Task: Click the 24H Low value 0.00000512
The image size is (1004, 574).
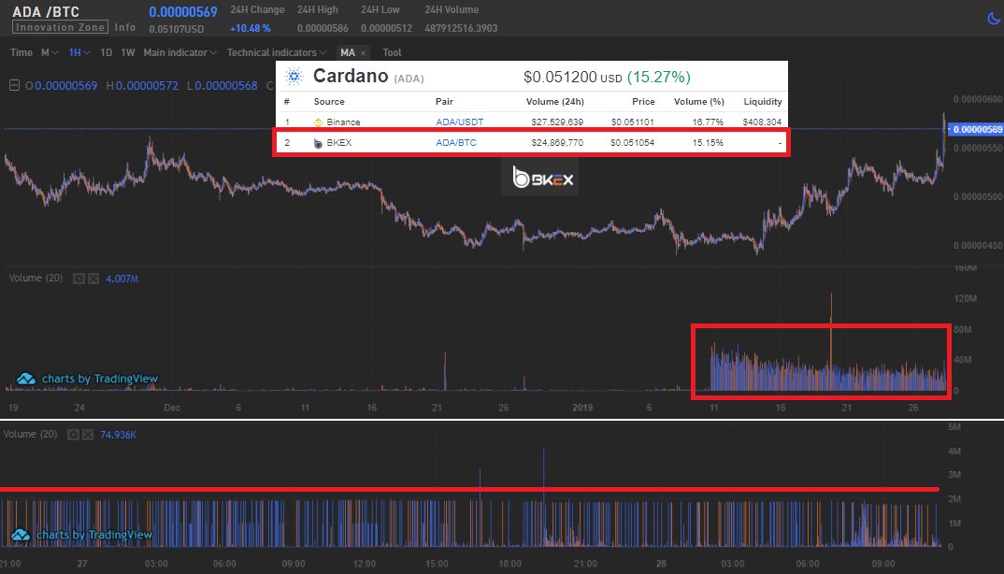Action: point(387,28)
